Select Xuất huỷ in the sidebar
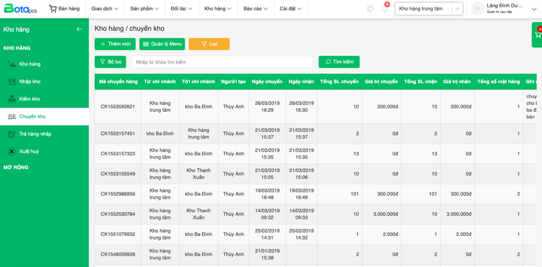Viewport: 542px width, 267px height. (29, 151)
